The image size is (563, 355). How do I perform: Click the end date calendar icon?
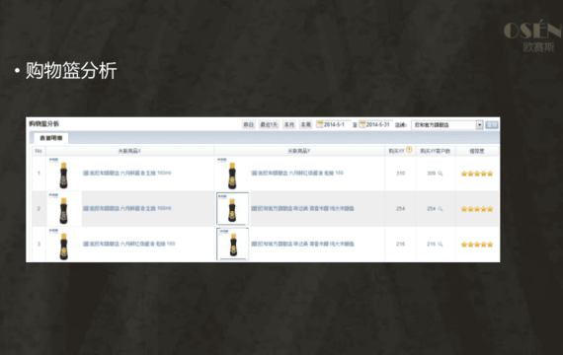coord(362,125)
